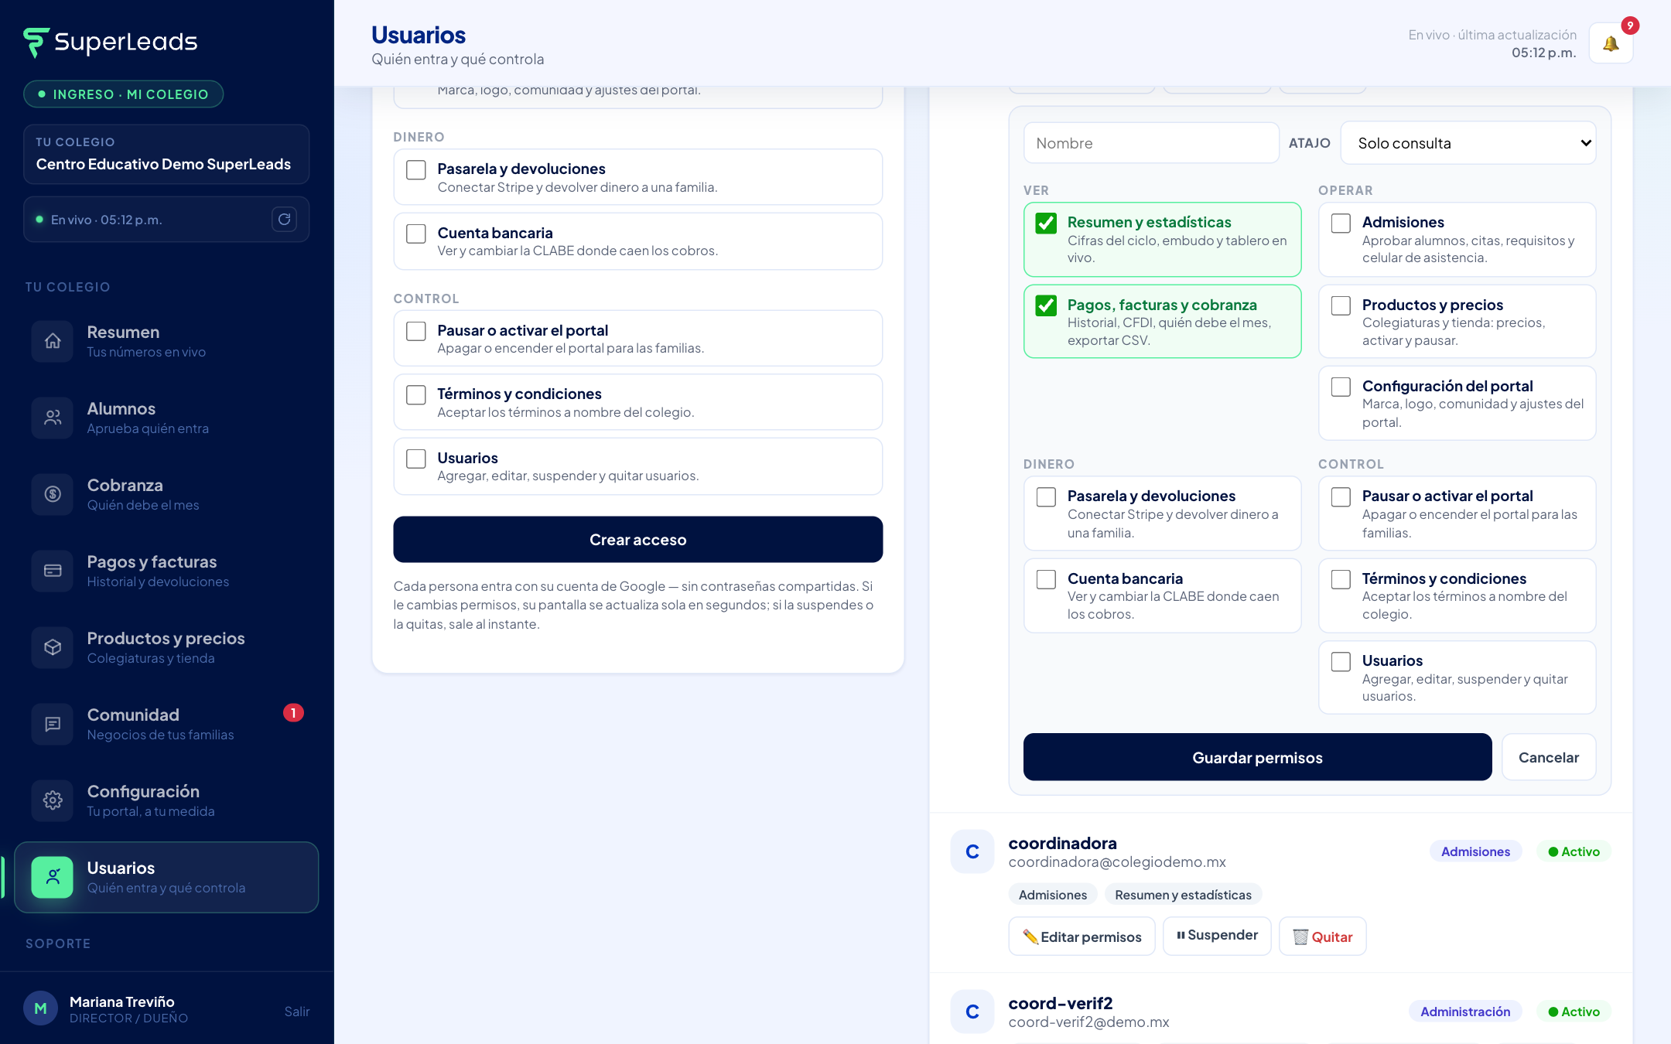Open Alumnos section in sidebar
The image size is (1671, 1044).
point(166,418)
